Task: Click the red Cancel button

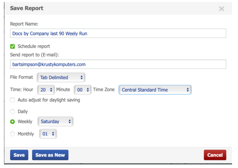Action: coord(215,155)
